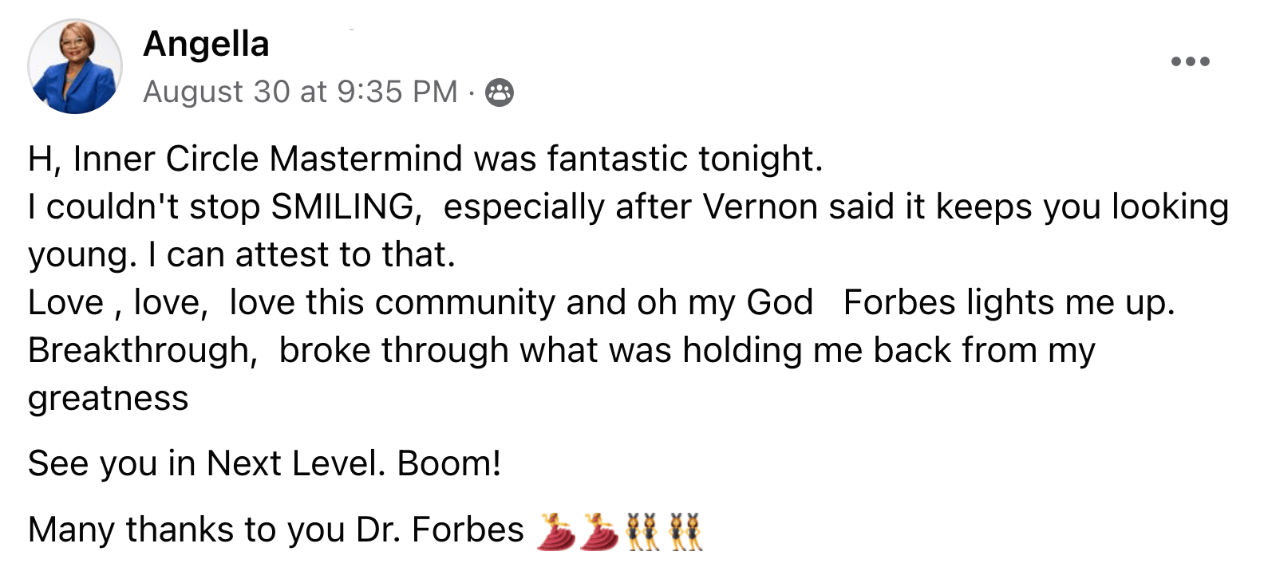This screenshot has width=1264, height=571.
Task: Open Angella's profile via her name
Action: [x=206, y=44]
